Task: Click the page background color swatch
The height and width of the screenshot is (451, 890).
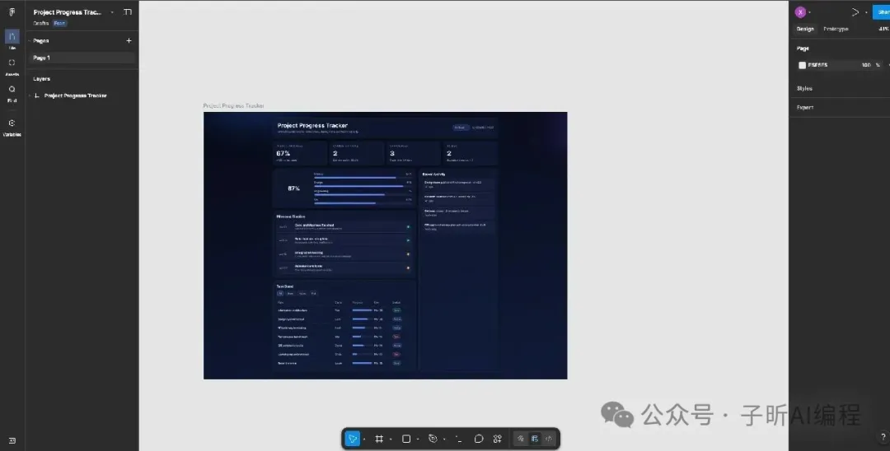Action: click(802, 65)
